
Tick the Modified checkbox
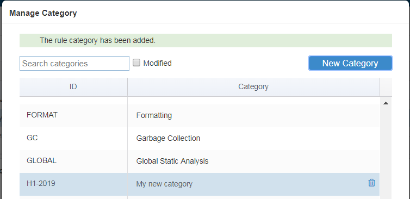136,63
